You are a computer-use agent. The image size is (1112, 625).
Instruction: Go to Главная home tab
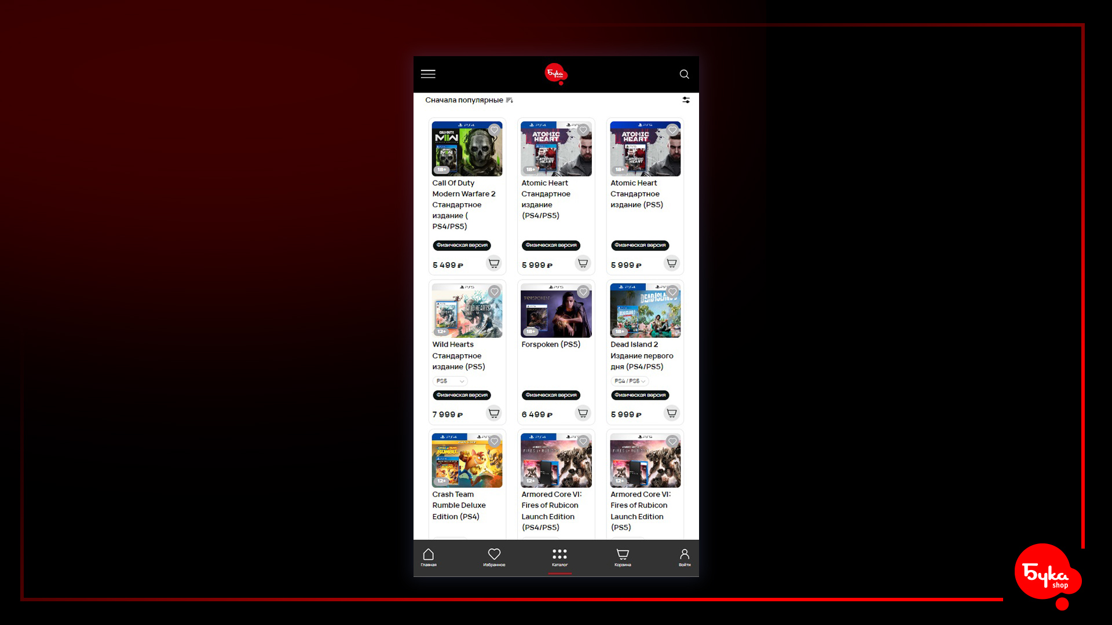coord(429,558)
